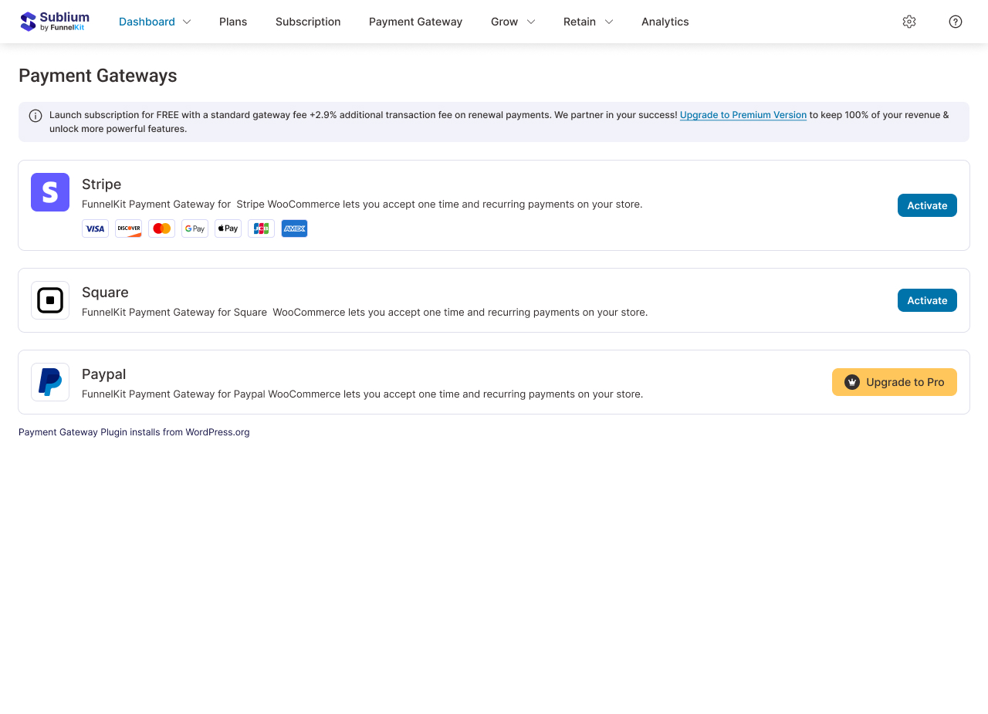Click the info icon in the notice banner
The image size is (988, 714).
pyautogui.click(x=36, y=116)
